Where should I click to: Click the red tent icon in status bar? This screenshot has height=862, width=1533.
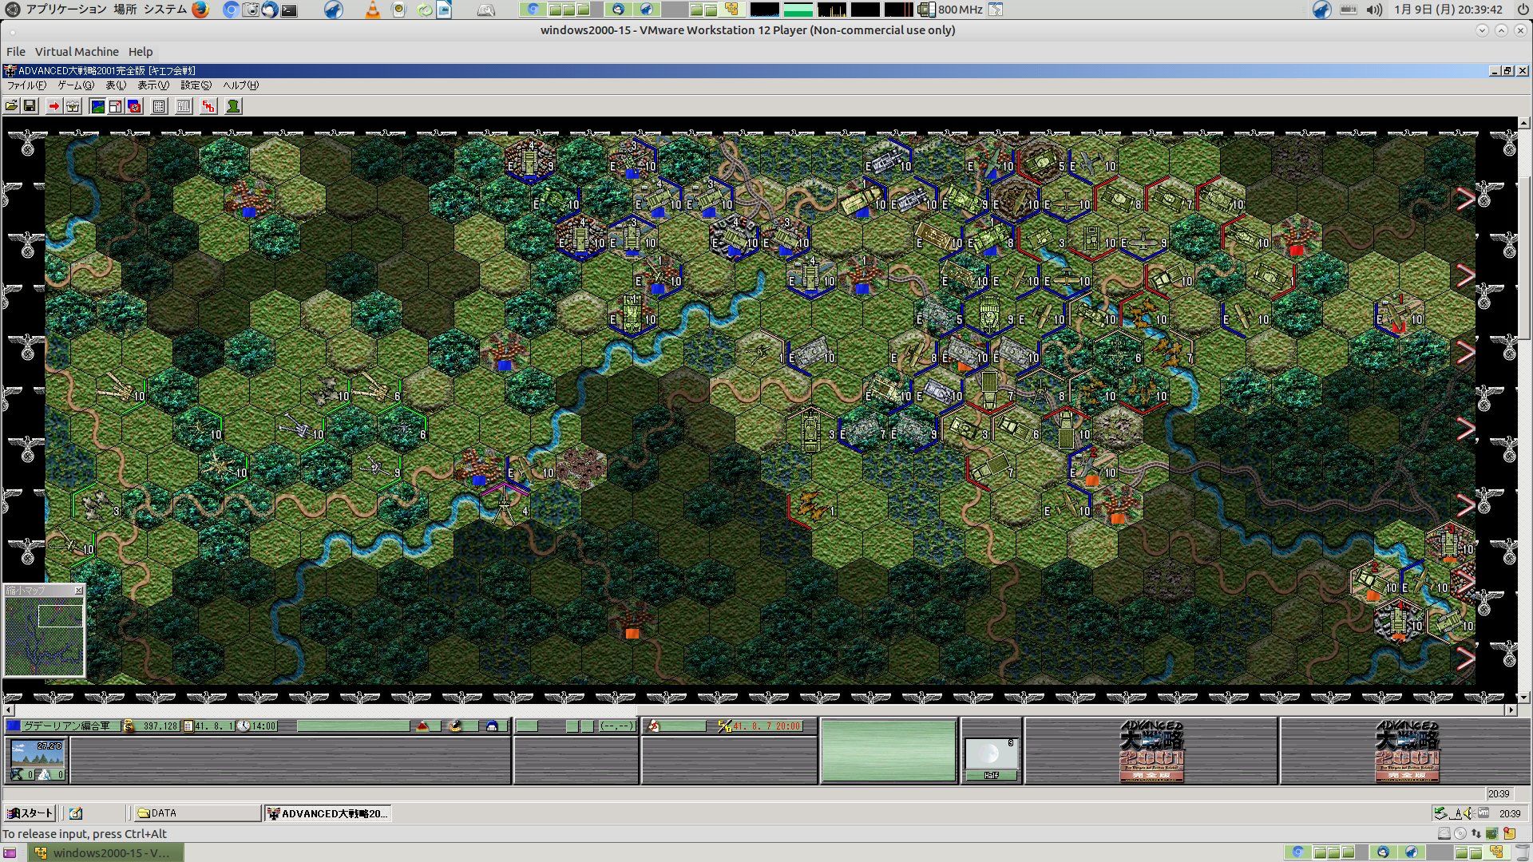point(423,726)
